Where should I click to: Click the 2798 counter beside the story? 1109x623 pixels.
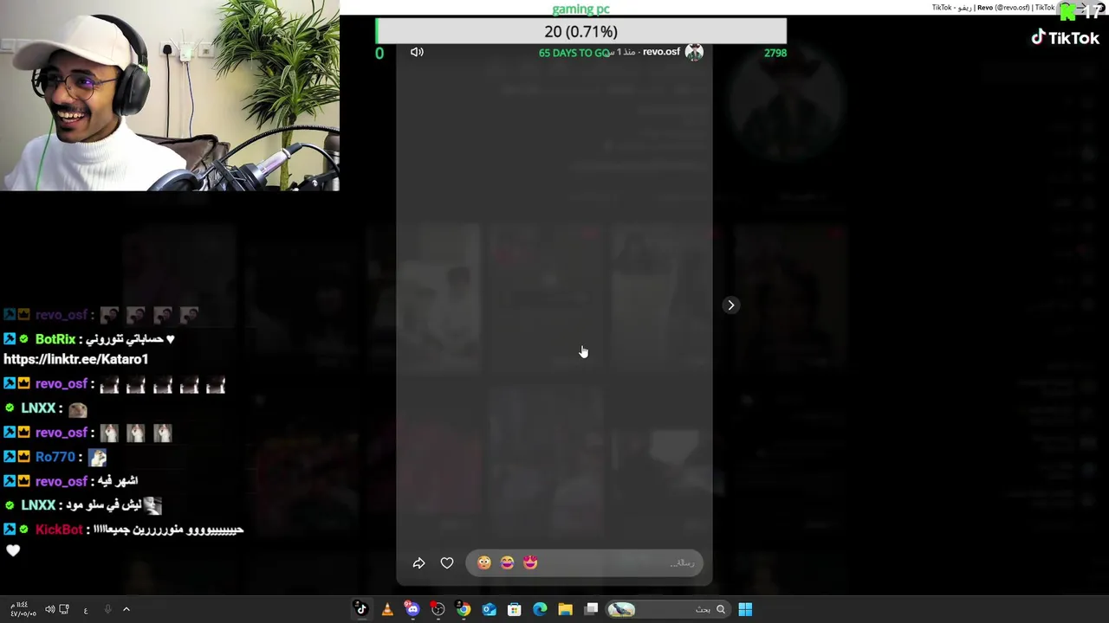pos(775,53)
